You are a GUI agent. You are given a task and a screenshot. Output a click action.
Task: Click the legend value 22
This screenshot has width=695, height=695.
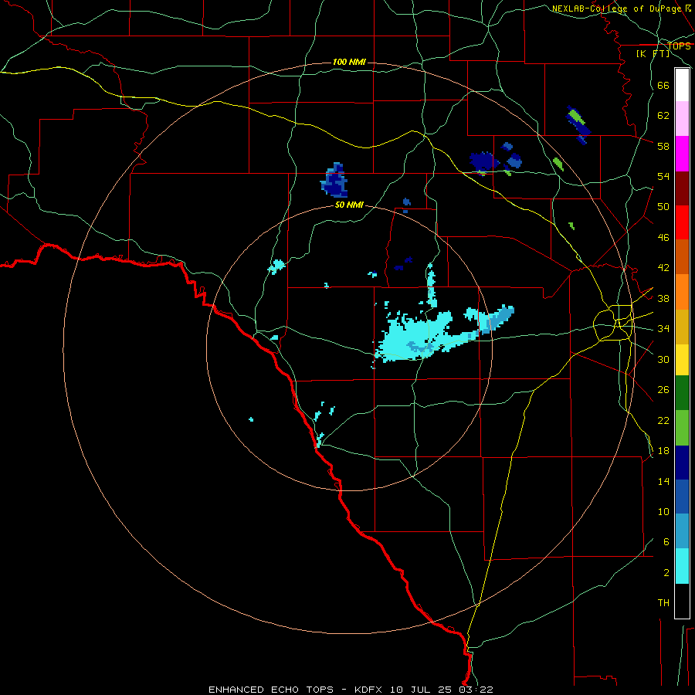click(x=663, y=420)
